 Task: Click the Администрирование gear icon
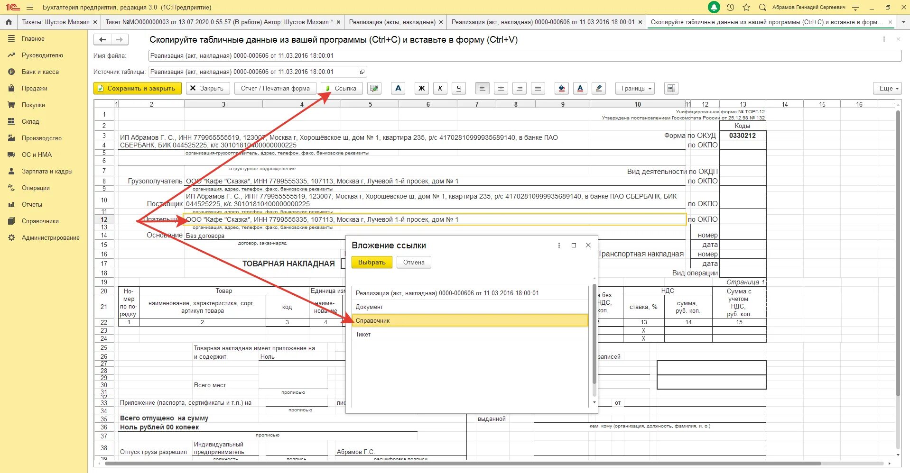click(11, 237)
